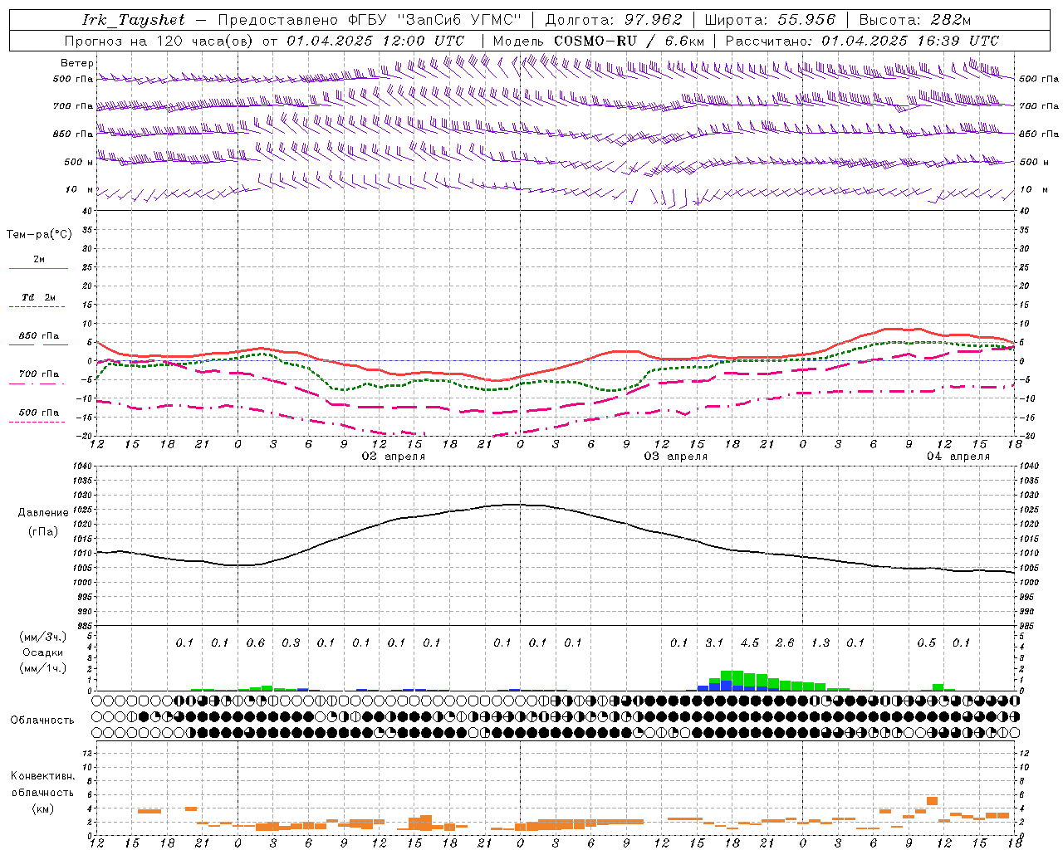Click the 0.6 precipitation value
This screenshot has height=850, width=1063.
click(x=256, y=643)
